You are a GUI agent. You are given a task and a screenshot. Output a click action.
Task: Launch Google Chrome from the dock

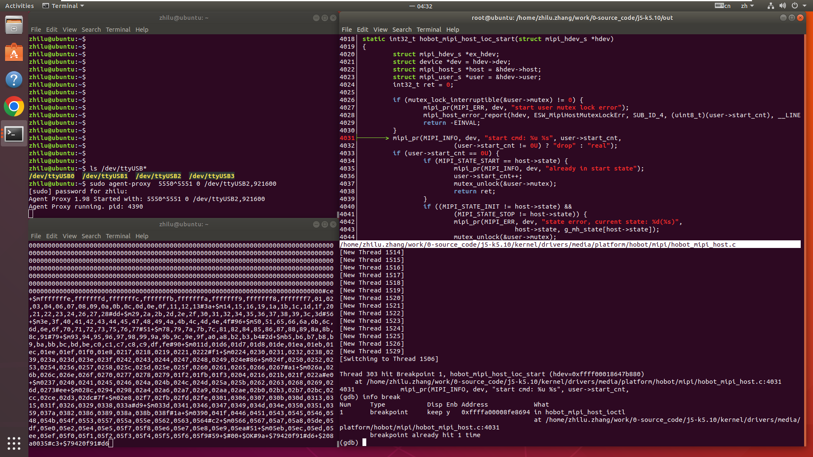(x=14, y=107)
